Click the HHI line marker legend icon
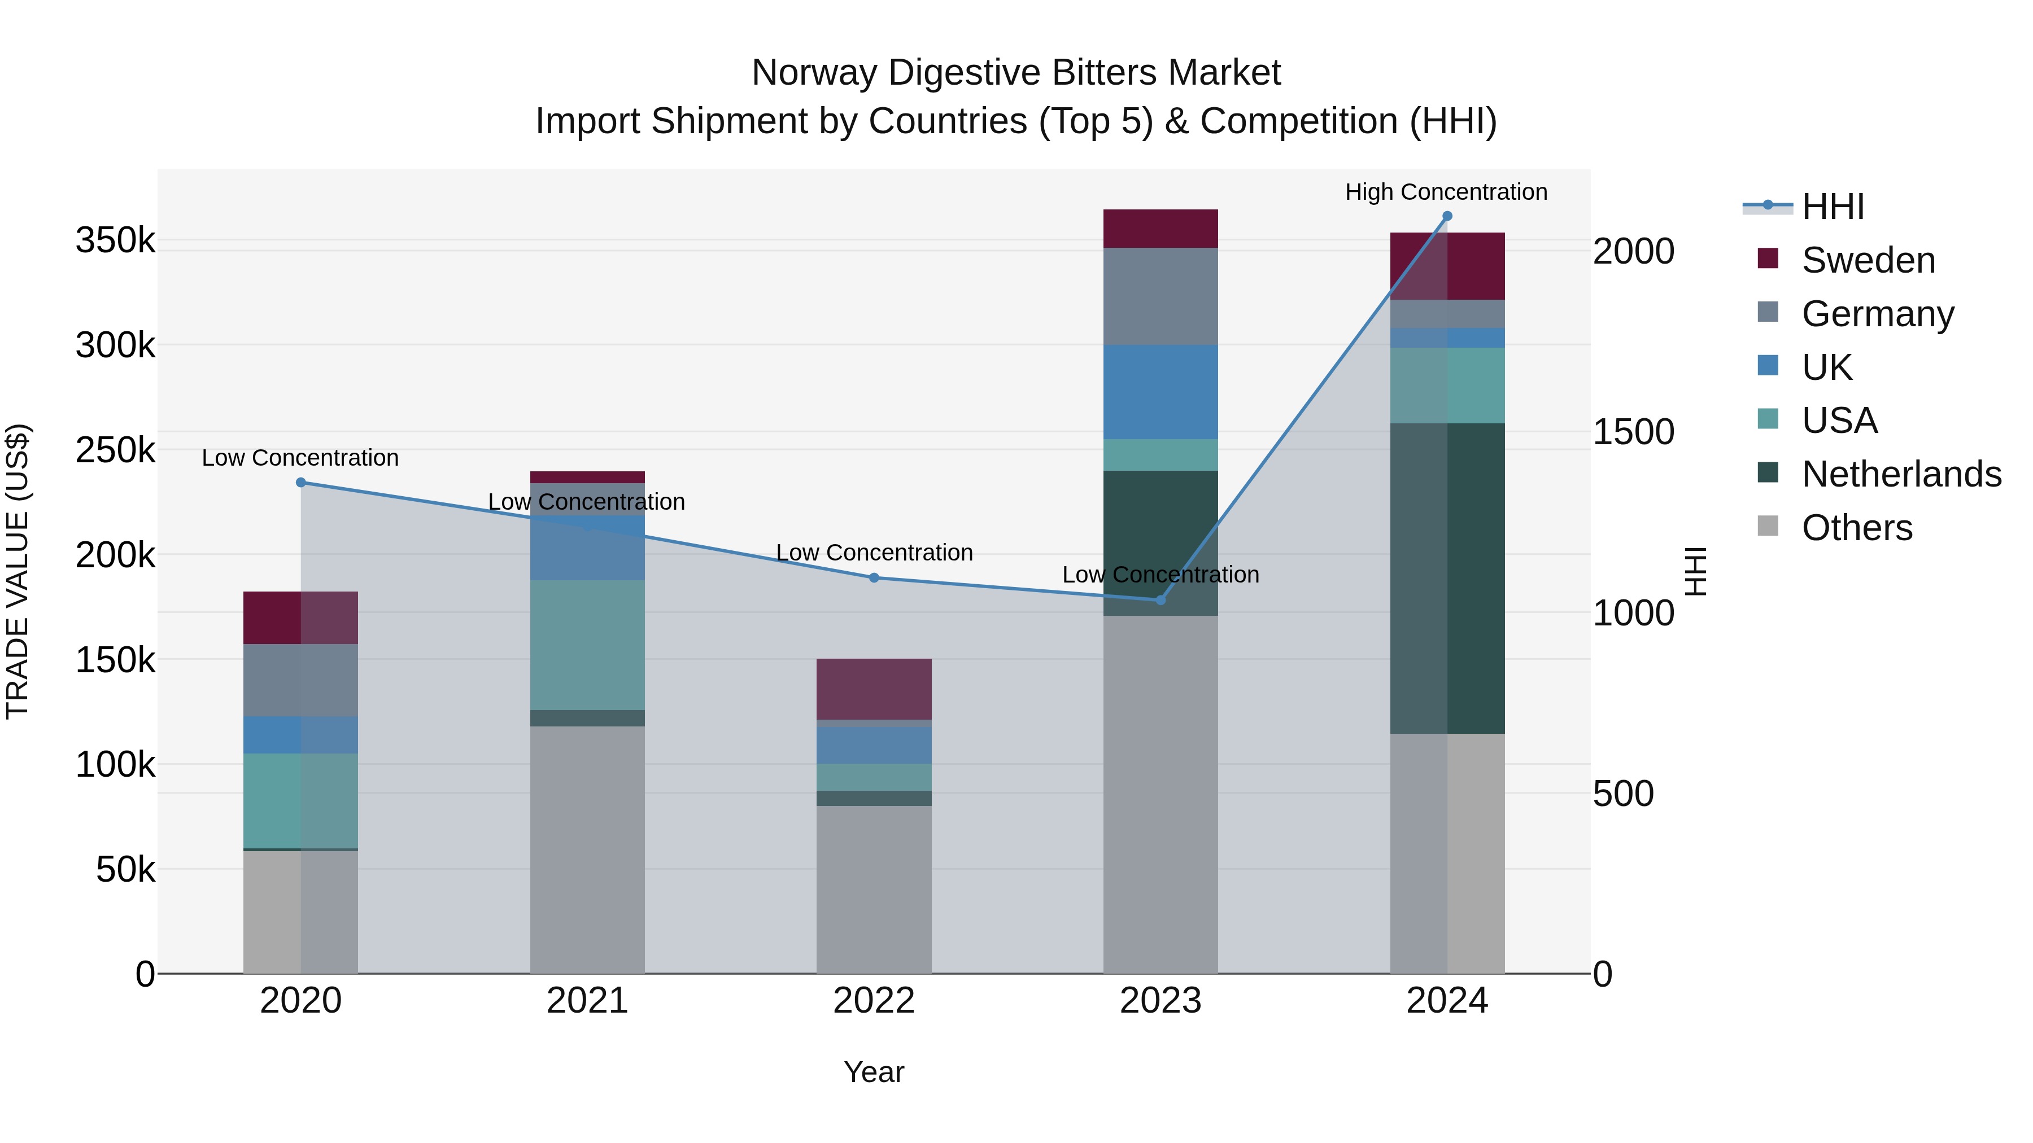 tap(1768, 206)
